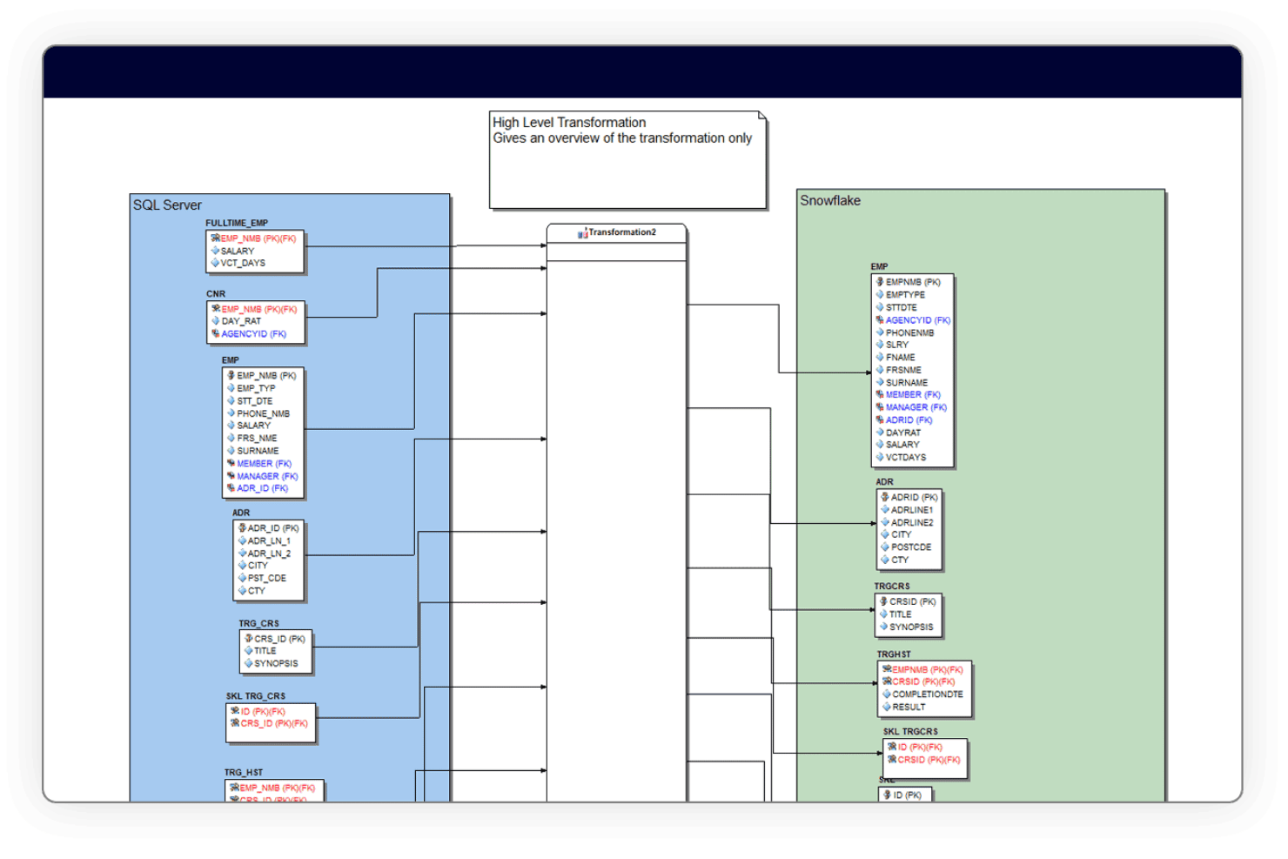Select the FRSNME column text
Viewport: 1288px width, 859px height.
903,370
